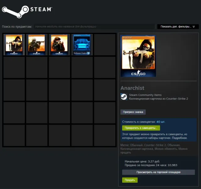Select the second CS:GO trading card thumbnail
The image size is (201, 189).
pyautogui.click(x=37, y=45)
